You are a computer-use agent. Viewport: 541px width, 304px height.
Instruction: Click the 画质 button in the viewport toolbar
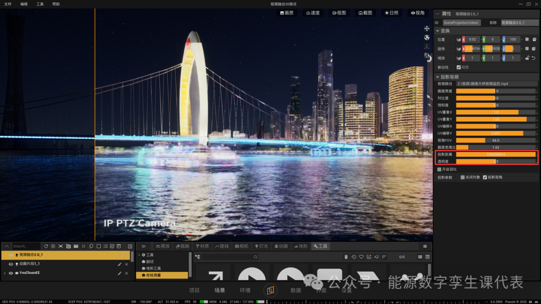tap(287, 12)
